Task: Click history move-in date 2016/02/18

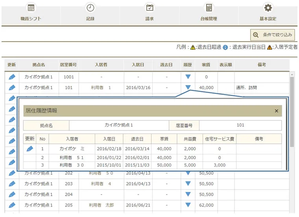Action: [109, 149]
